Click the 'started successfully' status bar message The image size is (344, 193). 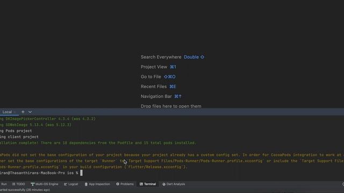coord(25,190)
